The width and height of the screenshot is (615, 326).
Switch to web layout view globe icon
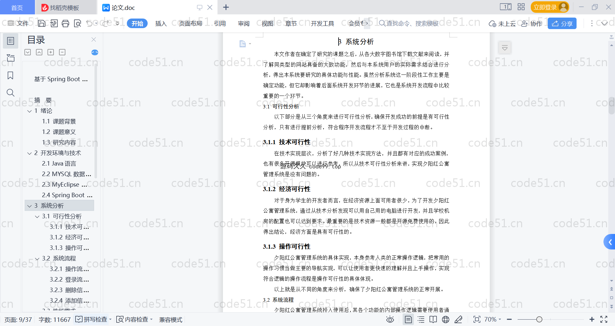(x=446, y=319)
